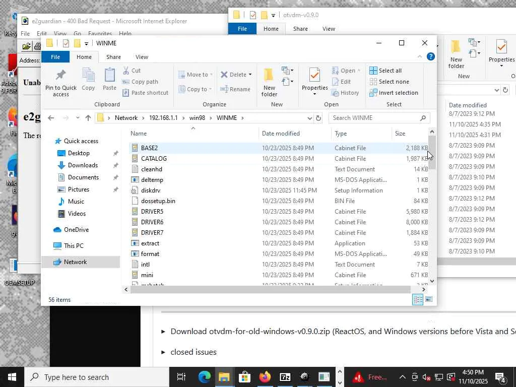Select Downloads in Quick access sidebar
Viewport: 516px width, 387px height.
[x=83, y=165]
